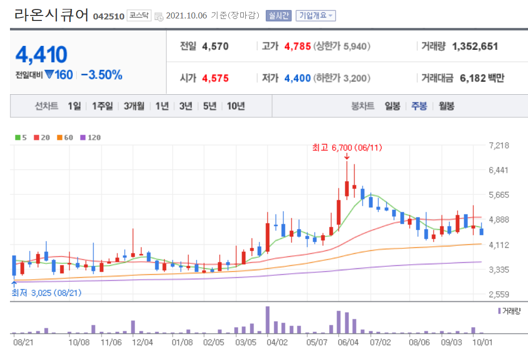
Task: Click the 실시간 real-time button
Action: (x=280, y=15)
